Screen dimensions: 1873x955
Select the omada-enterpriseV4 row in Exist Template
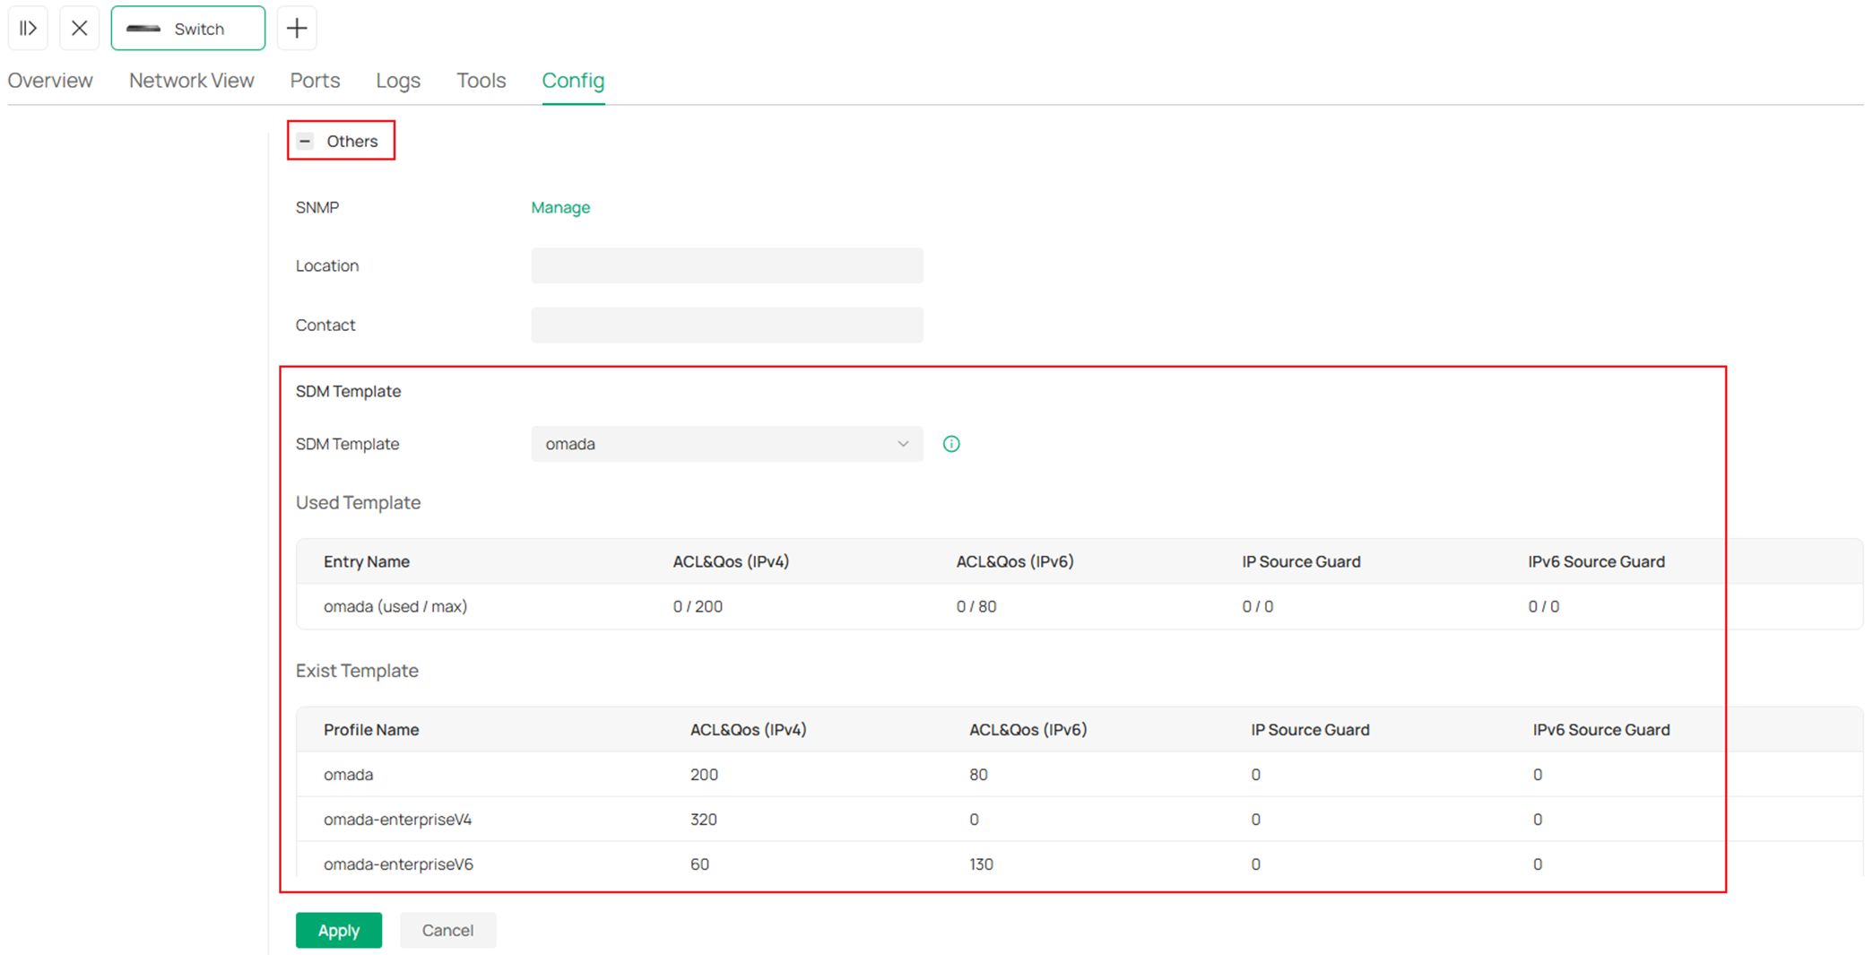[x=398, y=819]
